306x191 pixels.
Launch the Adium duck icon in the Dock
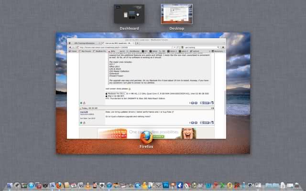(x=144, y=185)
